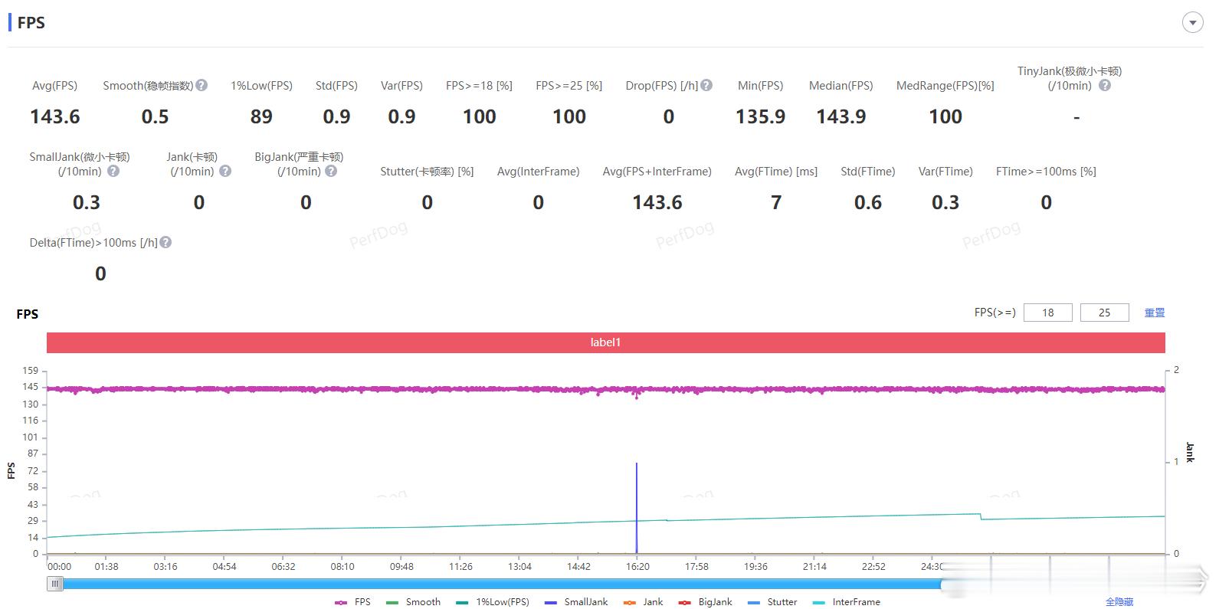
Task: Hide the 1%Low(FPS) legend series
Action: pos(493,602)
